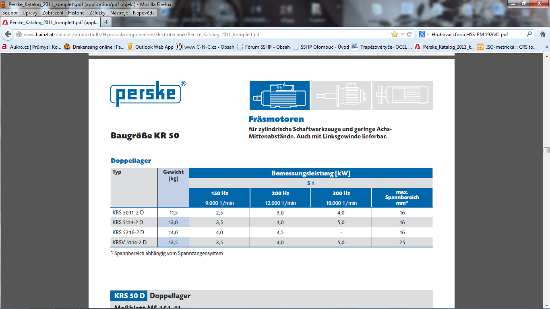Viewport: 550px width, 309px height.
Task: Go to the Firefox Home page icon
Action: [x=542, y=35]
